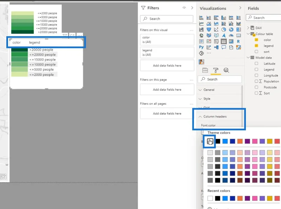Viewport: 281px width, 209px height.
Task: Select the area chart visual
Action: point(209,24)
